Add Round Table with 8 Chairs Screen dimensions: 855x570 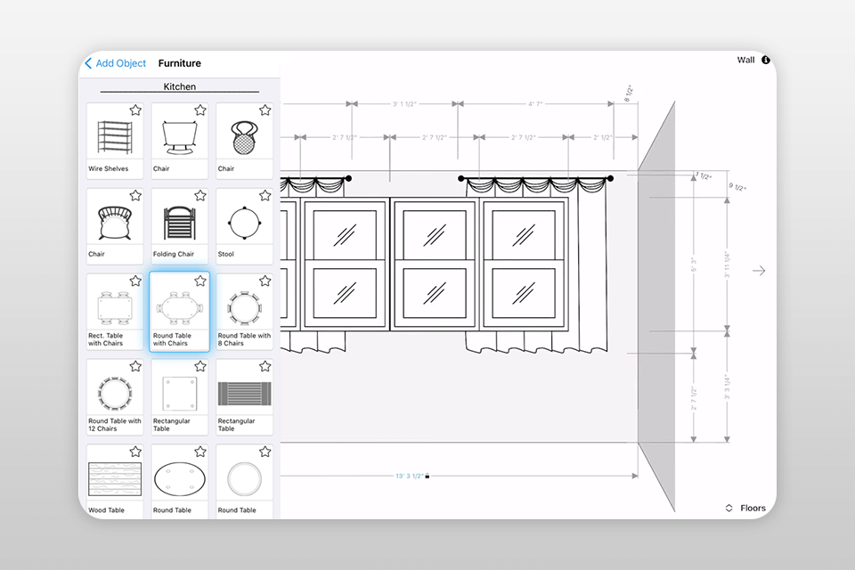(244, 312)
